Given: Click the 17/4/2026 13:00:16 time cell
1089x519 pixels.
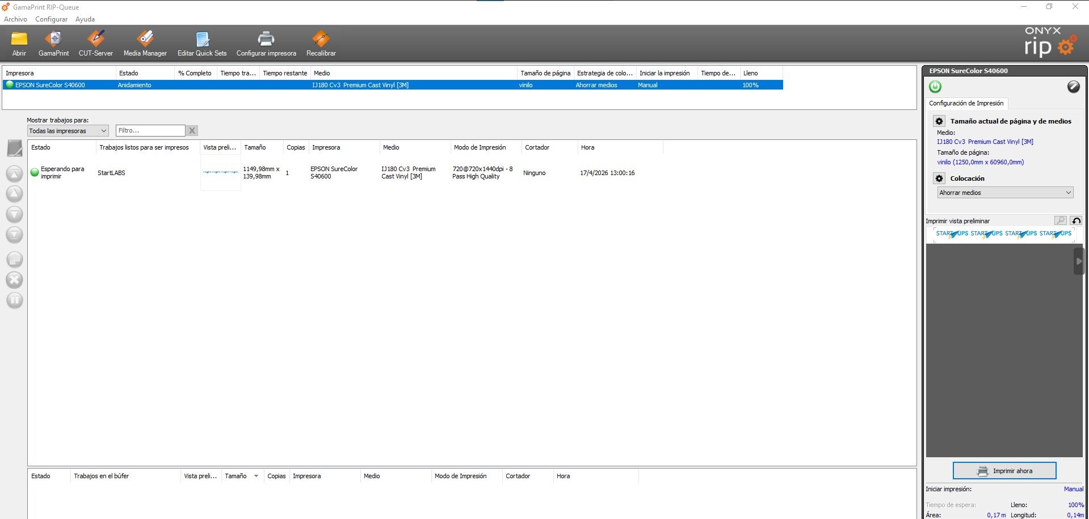Looking at the screenshot, I should click(607, 173).
